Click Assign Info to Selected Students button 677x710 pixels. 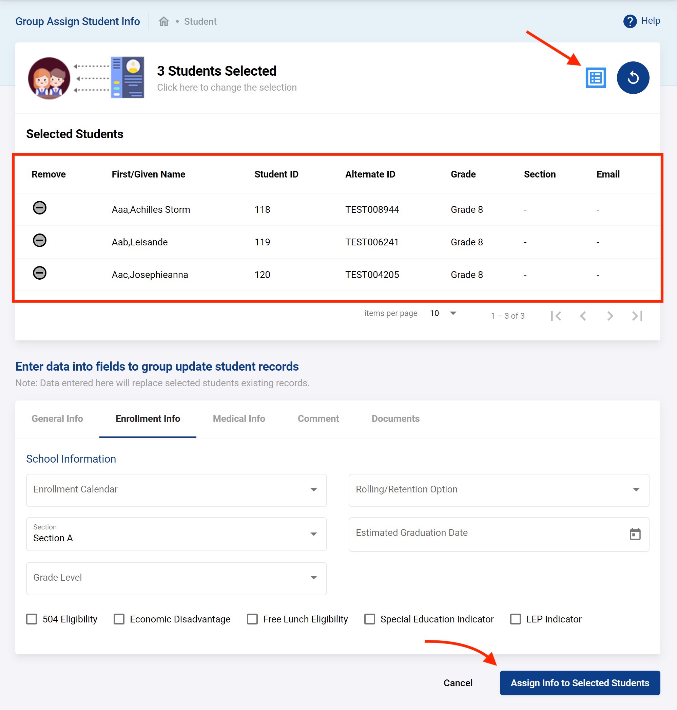[x=580, y=683]
